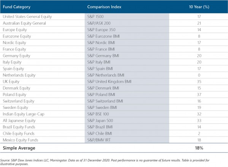Click the Fund Category column header
This screenshot has width=228, height=167.
[17, 7]
